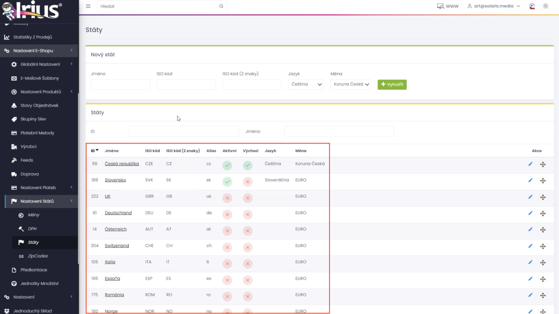
Task: Open Doprava menu item
Action: pos(29,174)
